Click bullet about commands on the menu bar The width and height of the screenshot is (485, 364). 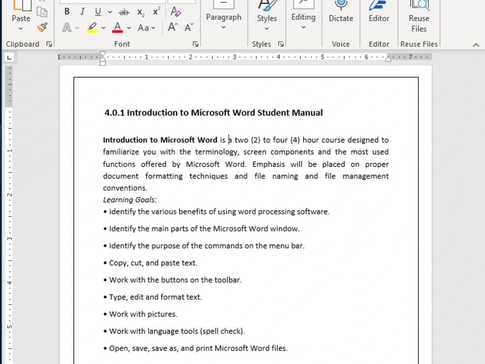pos(204,246)
